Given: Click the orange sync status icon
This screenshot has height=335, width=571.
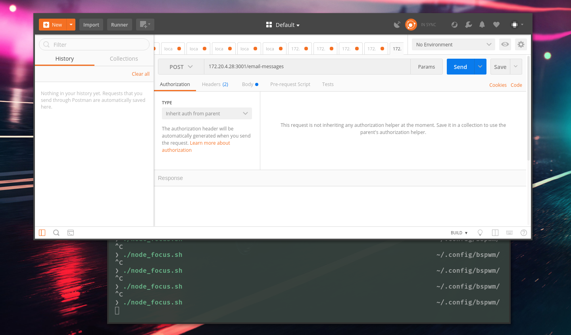Looking at the screenshot, I should [x=411, y=24].
